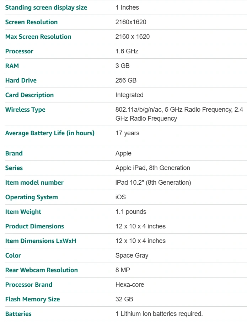Click Item Dimensions LxWxH label
This screenshot has width=247, height=322.
click(41, 241)
